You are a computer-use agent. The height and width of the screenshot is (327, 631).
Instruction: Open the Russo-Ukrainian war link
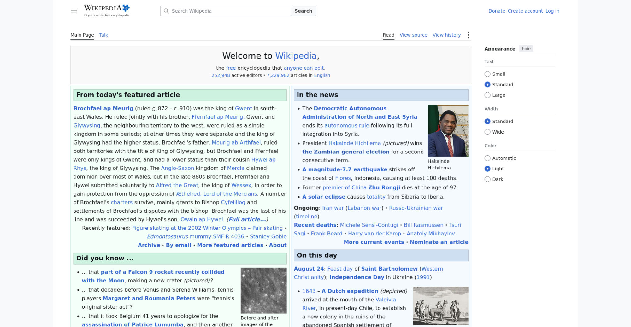coord(416,208)
